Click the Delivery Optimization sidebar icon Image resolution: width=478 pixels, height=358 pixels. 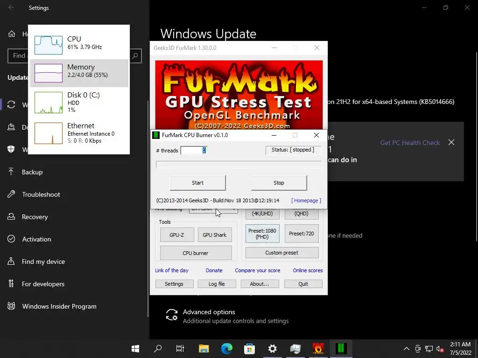(x=11, y=127)
